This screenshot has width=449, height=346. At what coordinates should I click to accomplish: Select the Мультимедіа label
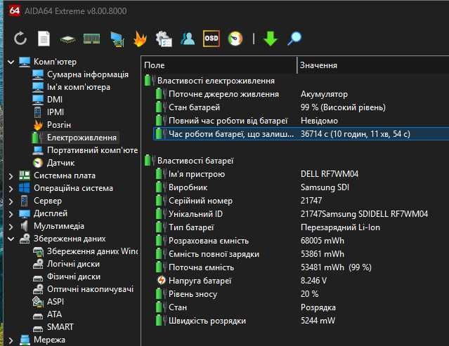pyautogui.click(x=59, y=226)
